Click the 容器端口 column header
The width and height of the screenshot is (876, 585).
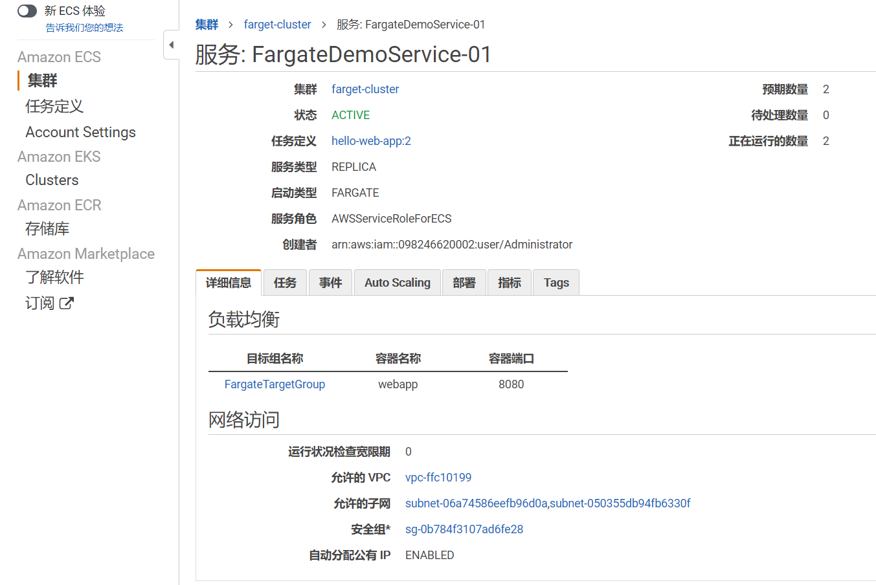(x=511, y=359)
